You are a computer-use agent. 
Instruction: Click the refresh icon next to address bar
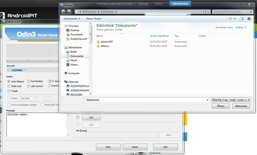tap(208, 12)
